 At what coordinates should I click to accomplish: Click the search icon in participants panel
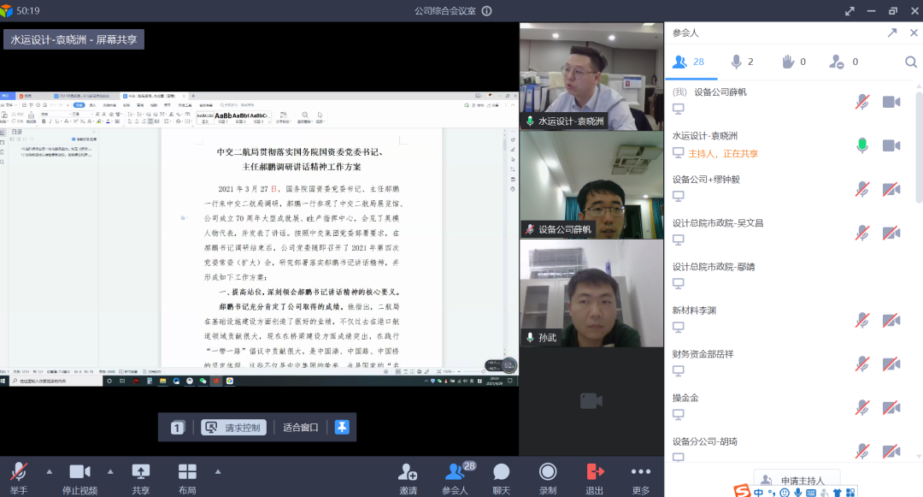click(x=911, y=62)
